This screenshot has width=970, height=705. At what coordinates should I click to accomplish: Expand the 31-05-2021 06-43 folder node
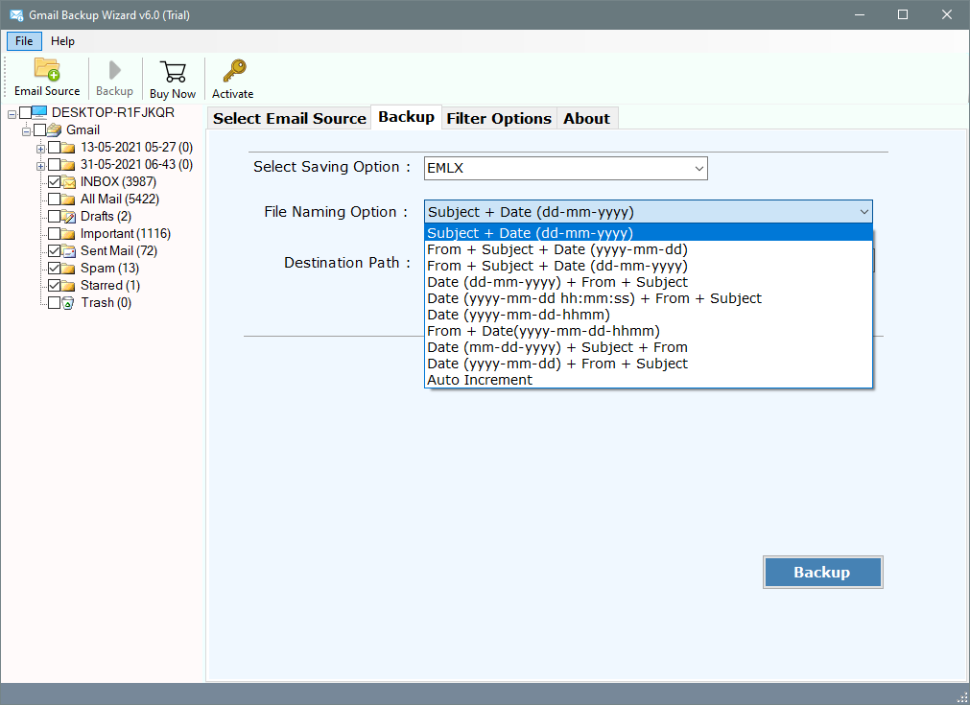(x=41, y=166)
